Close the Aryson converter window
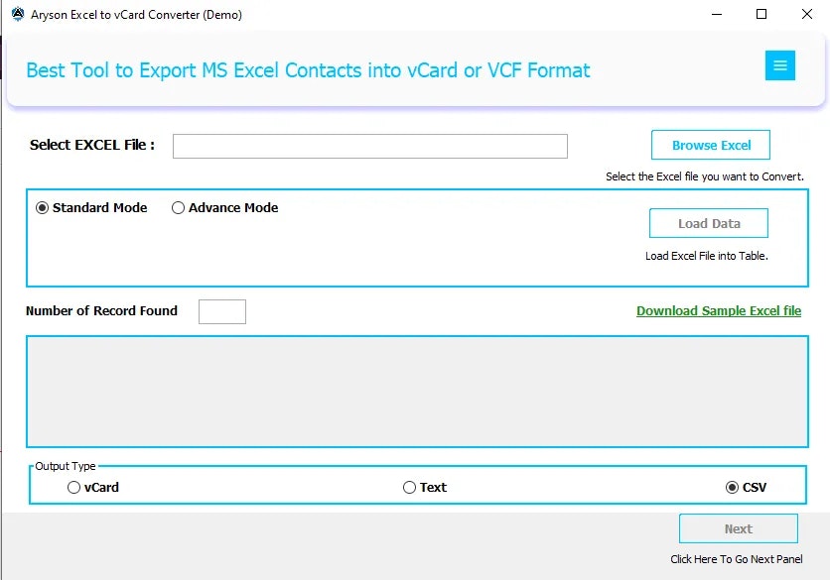This screenshot has height=580, width=830. tap(807, 14)
